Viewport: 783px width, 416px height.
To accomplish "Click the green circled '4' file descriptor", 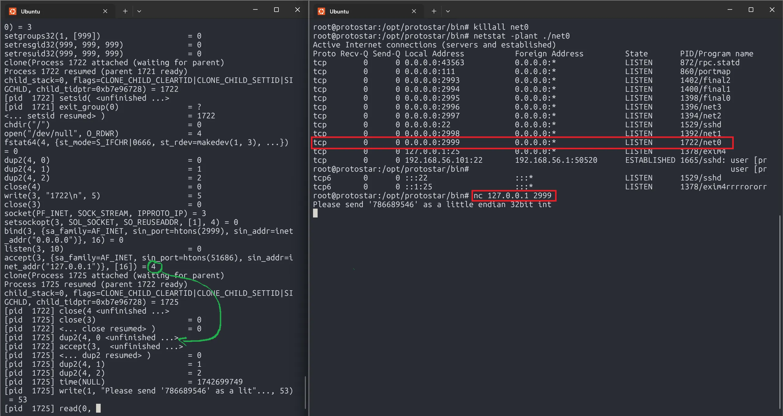I will point(154,266).
